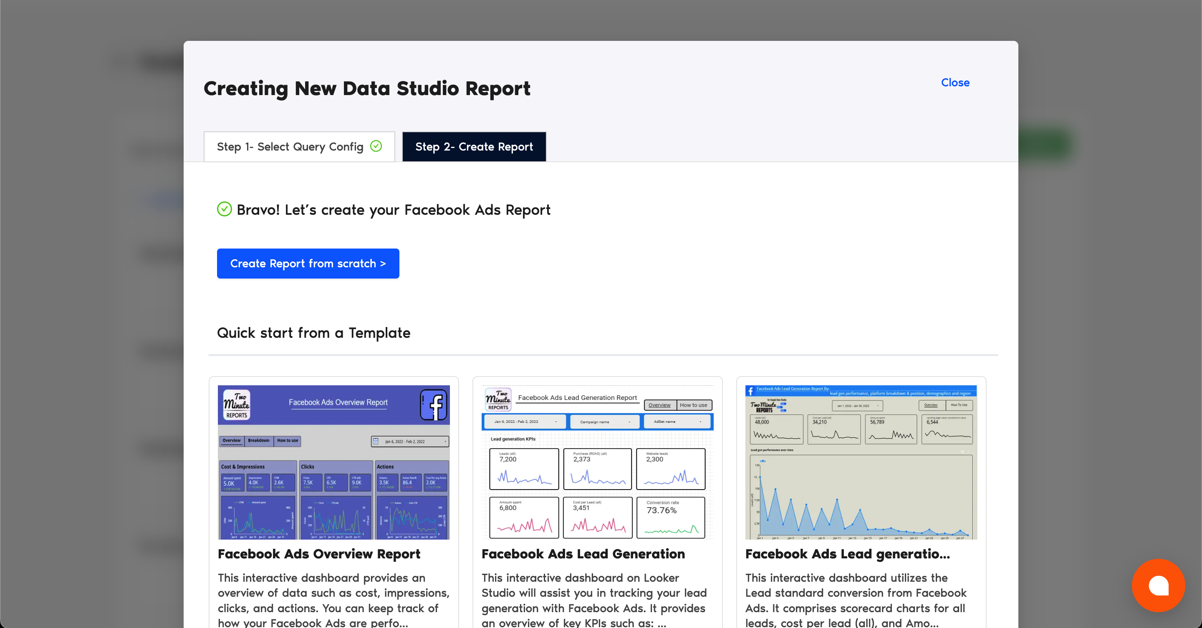This screenshot has width=1202, height=628.
Task: Click the green check on Step 1 tab
Action: point(376,146)
